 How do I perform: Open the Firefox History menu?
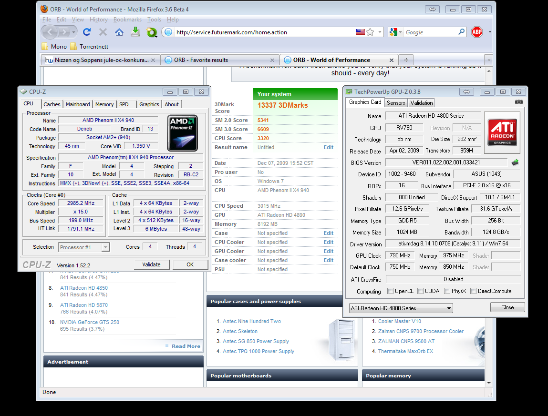pyautogui.click(x=99, y=20)
